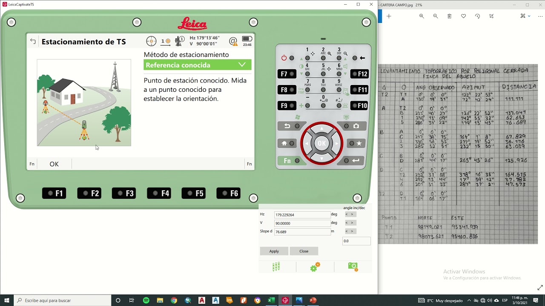
Task: Click the Close button in simulator panel
Action: (304, 251)
